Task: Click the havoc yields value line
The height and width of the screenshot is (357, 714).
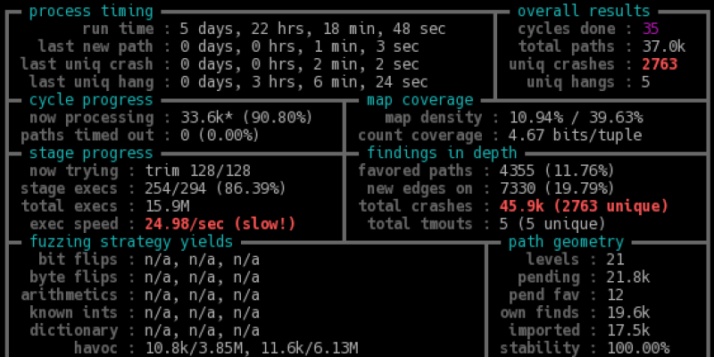Action: [252, 347]
